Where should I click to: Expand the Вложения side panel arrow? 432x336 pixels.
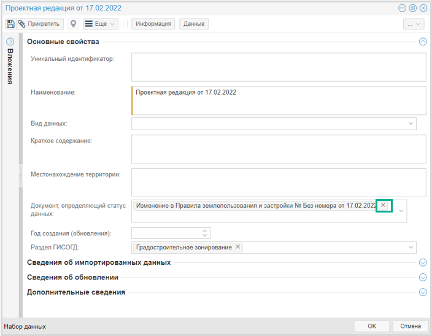click(10, 42)
